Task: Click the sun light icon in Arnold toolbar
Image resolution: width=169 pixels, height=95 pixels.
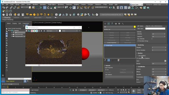Action: click(x=48, y=15)
